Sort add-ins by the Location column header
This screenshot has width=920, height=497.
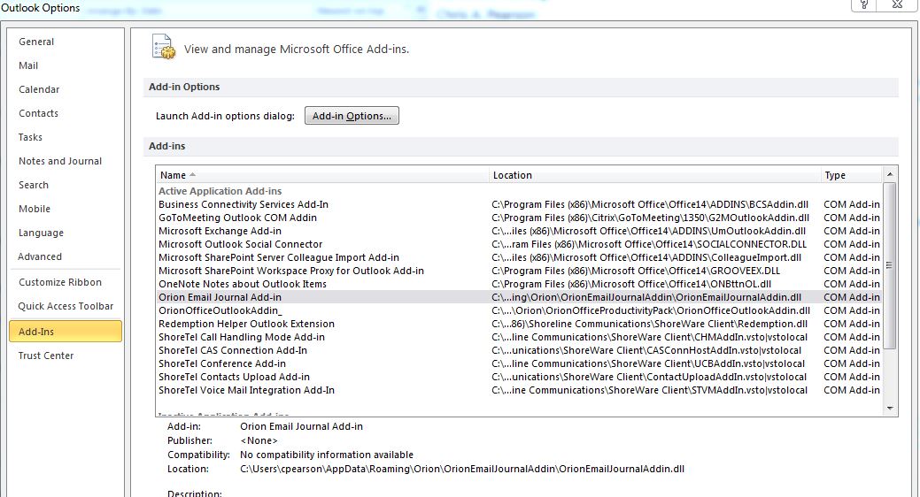[653, 175]
